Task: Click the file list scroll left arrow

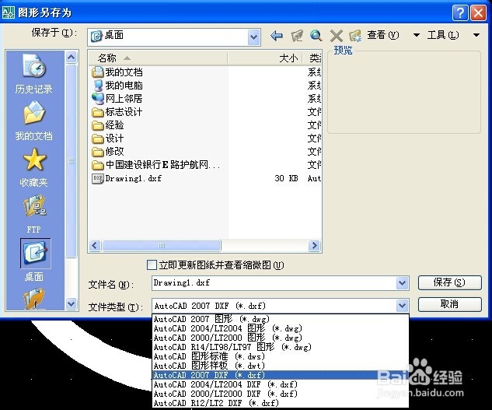Action: click(95, 245)
